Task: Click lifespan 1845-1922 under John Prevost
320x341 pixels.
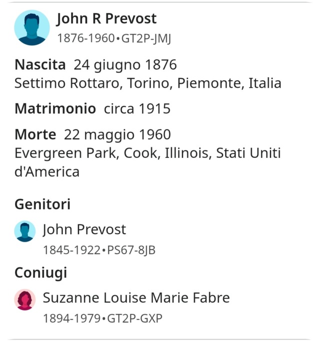Action: [72, 250]
